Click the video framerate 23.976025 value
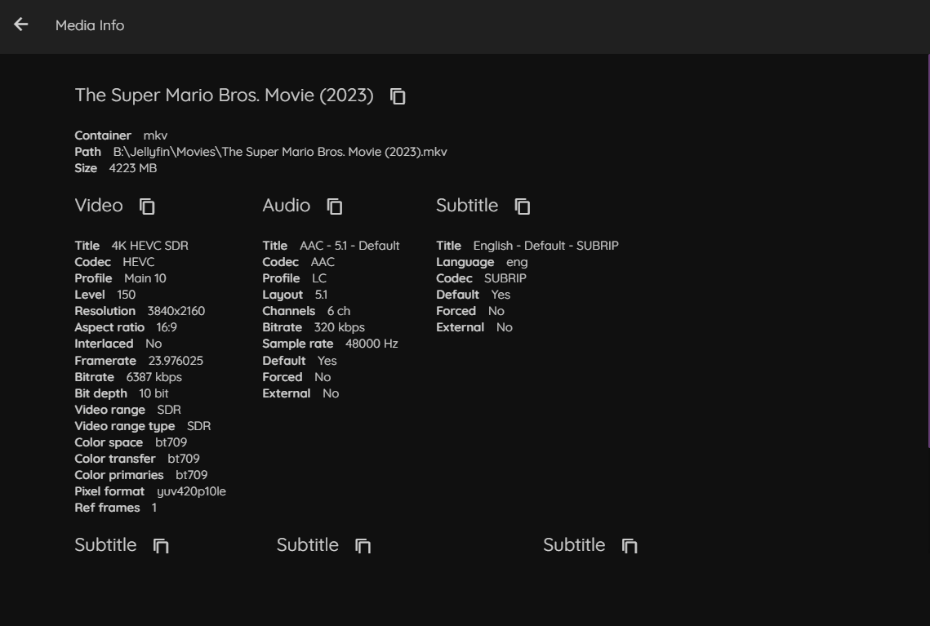The height and width of the screenshot is (626, 930). click(176, 361)
